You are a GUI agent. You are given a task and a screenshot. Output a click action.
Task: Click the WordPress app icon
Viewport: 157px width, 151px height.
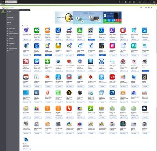144,124
